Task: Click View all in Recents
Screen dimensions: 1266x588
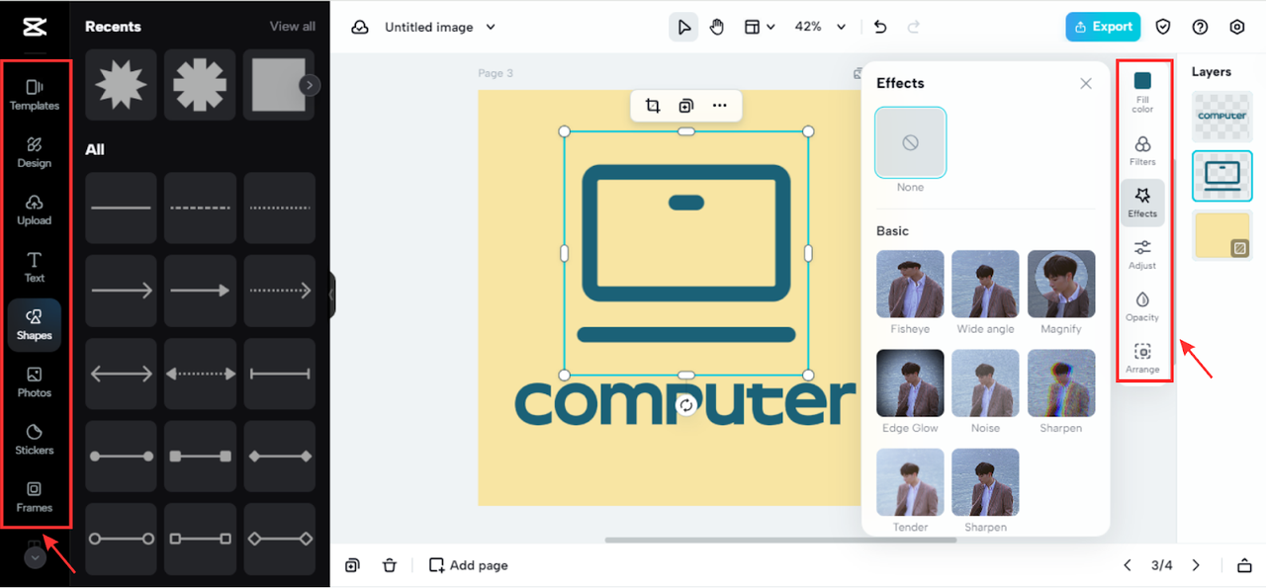Action: pos(293,27)
